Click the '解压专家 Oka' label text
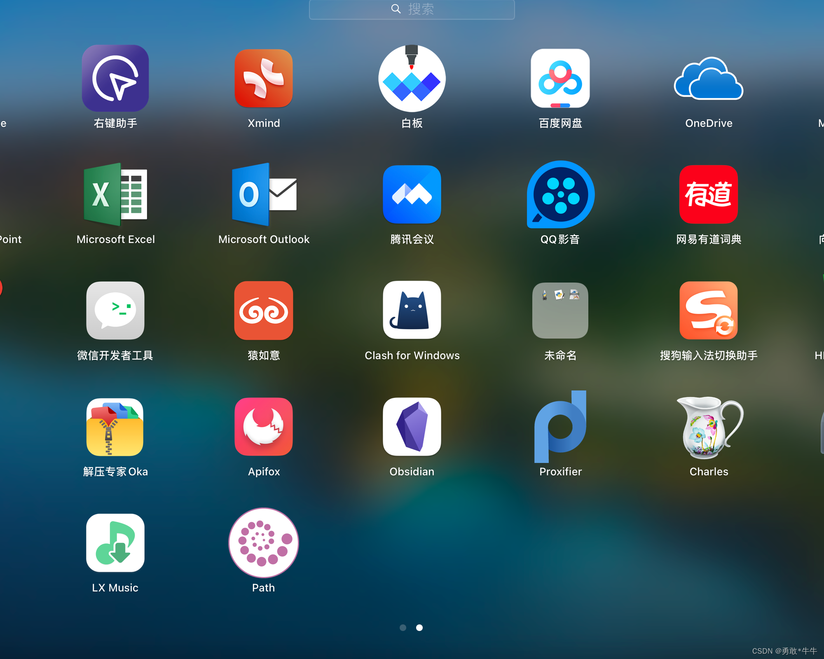The width and height of the screenshot is (824, 659). (x=115, y=472)
